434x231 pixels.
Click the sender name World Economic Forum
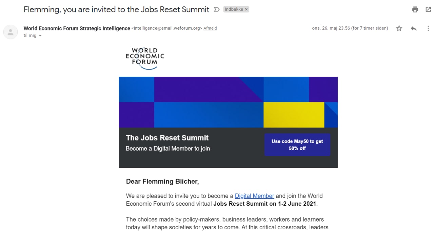tap(77, 28)
